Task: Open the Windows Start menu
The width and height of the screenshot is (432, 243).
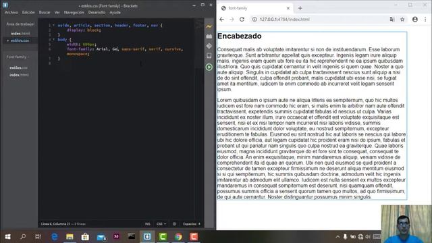Action: pos(7,237)
